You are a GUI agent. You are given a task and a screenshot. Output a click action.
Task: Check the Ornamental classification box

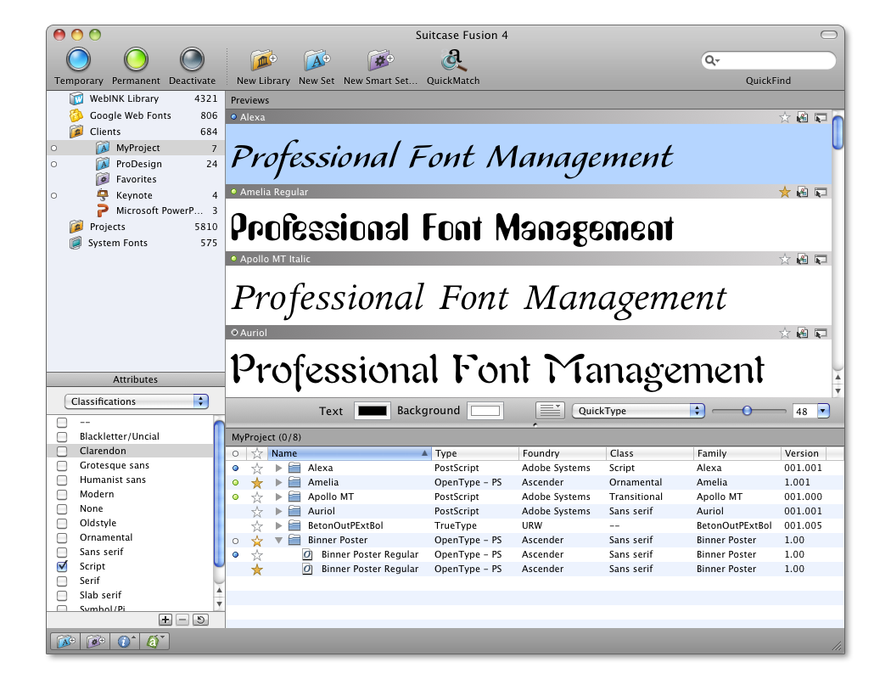click(x=62, y=538)
